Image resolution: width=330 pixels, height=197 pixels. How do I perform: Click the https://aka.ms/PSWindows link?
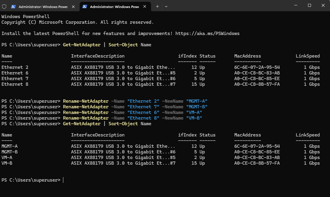point(207,34)
